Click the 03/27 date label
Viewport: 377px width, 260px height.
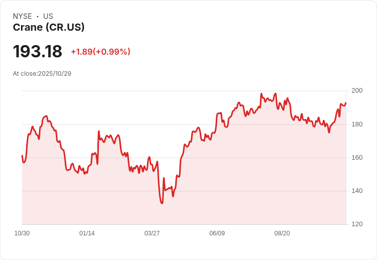tap(152, 233)
